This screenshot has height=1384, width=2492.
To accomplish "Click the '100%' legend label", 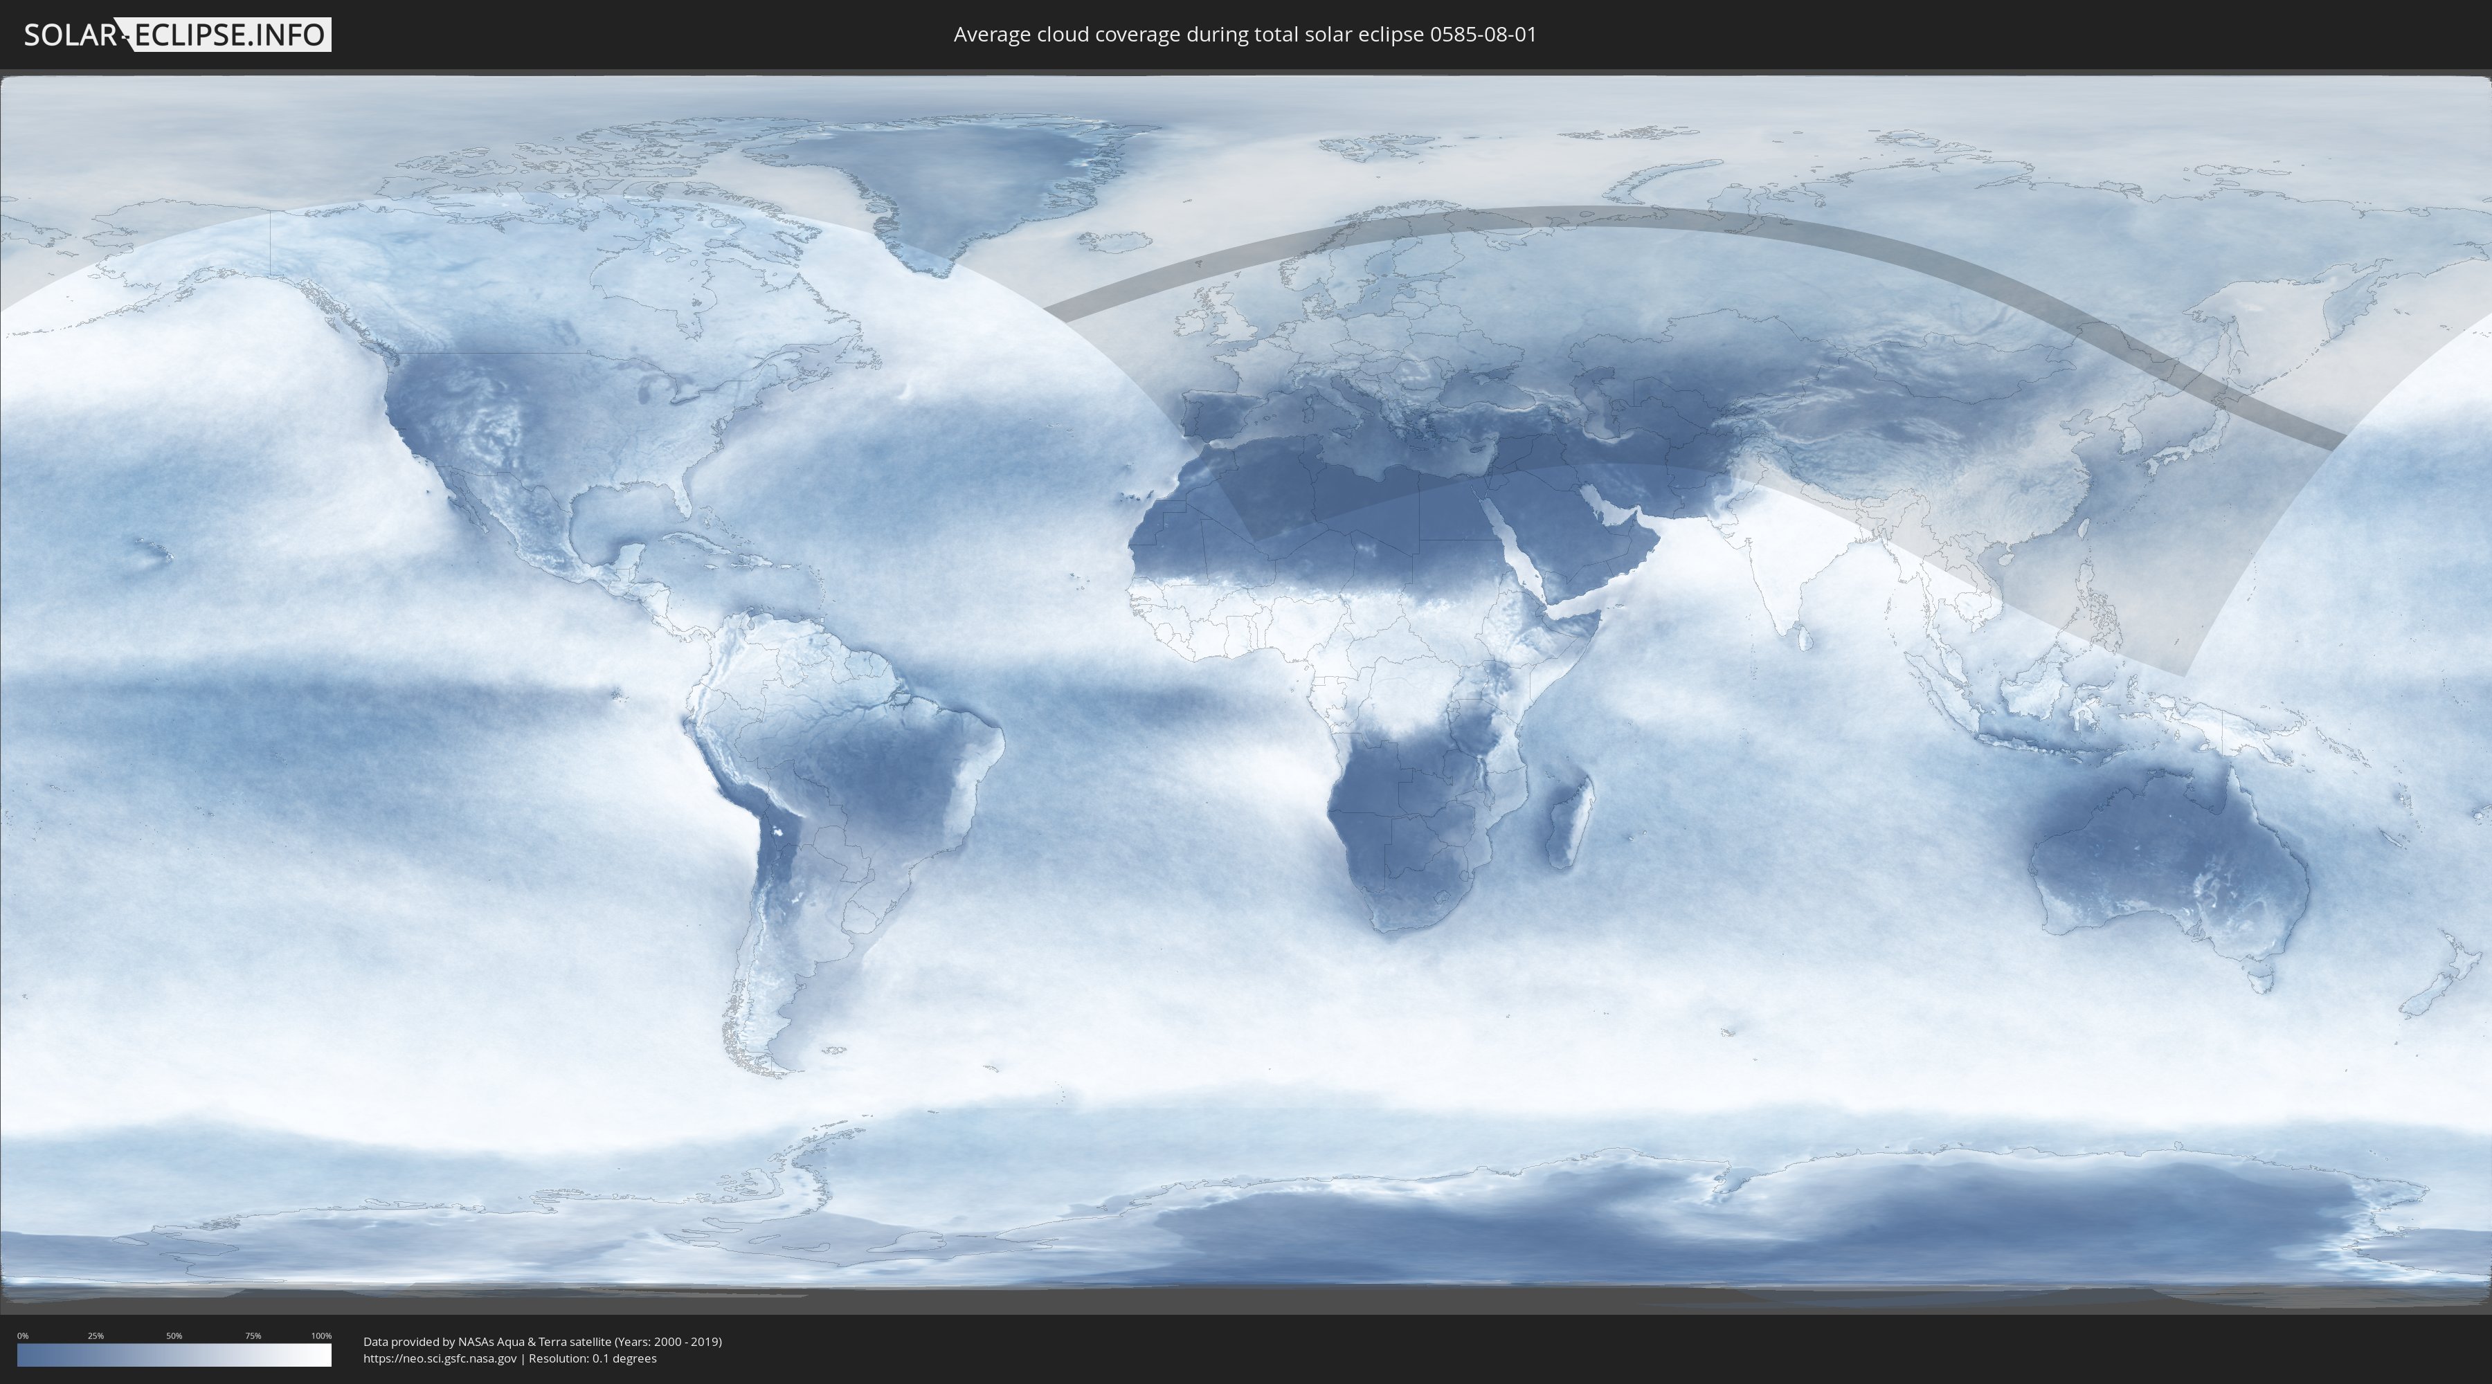I will [x=321, y=1336].
